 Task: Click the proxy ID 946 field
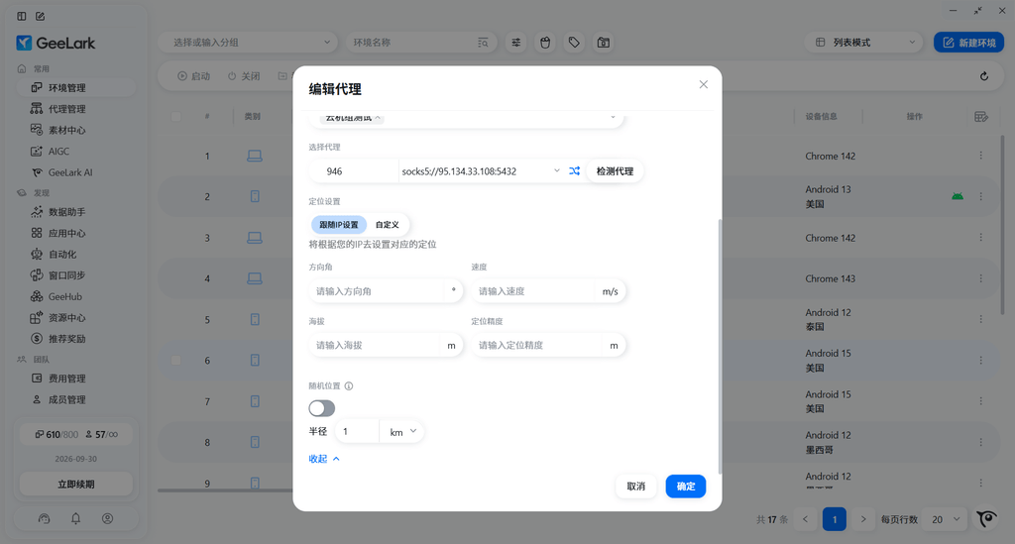[354, 171]
